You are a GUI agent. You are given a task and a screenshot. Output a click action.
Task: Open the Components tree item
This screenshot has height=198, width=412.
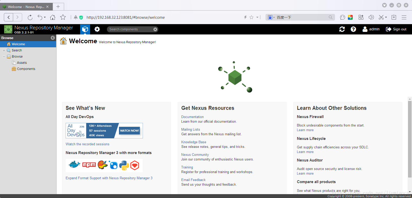click(26, 69)
